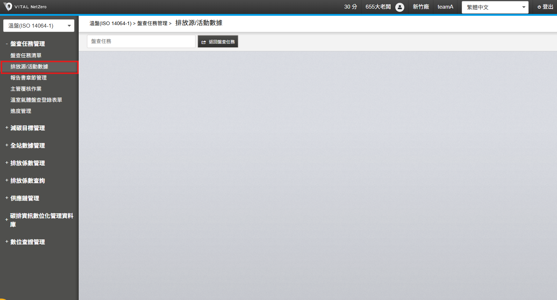Open 溫室氣體盤查登錄表單 menu item
This screenshot has height=300, width=557.
36,100
